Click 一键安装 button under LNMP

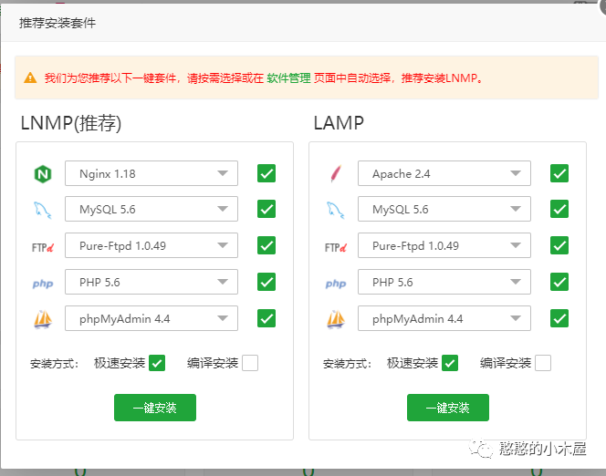[x=155, y=408]
